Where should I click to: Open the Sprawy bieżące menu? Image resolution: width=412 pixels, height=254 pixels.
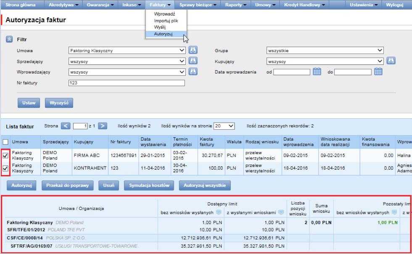[198, 5]
